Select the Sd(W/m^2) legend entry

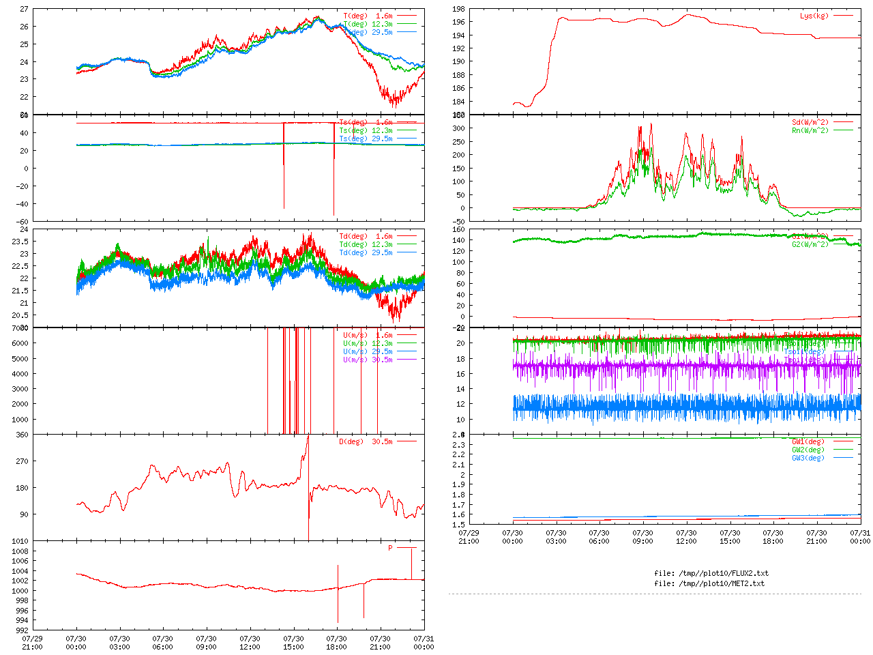click(810, 123)
